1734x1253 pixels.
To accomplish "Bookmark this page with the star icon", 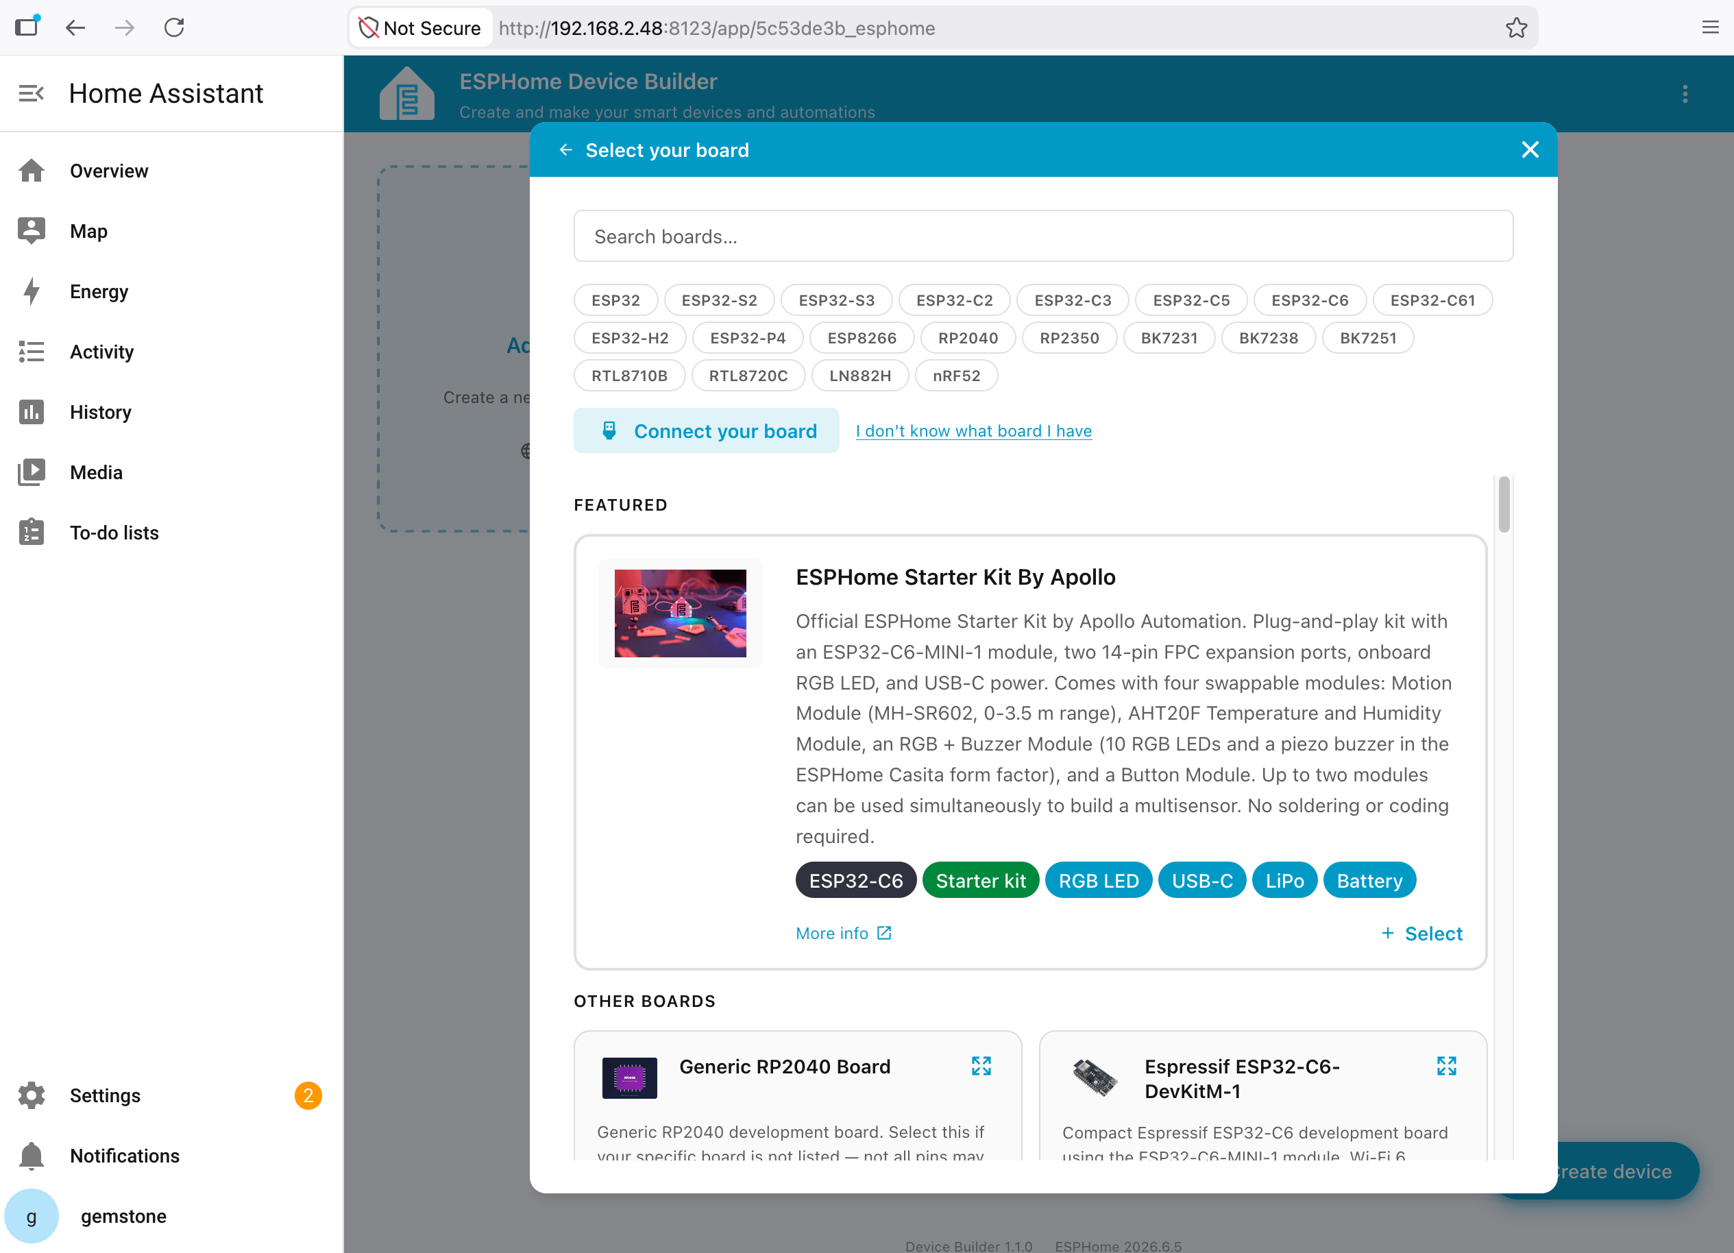I will coord(1516,28).
